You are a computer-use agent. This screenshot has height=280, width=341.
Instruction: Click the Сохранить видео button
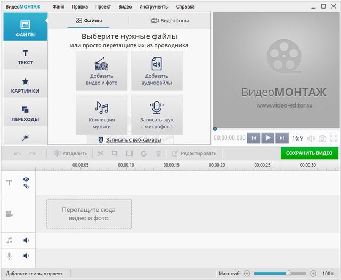[x=309, y=153]
